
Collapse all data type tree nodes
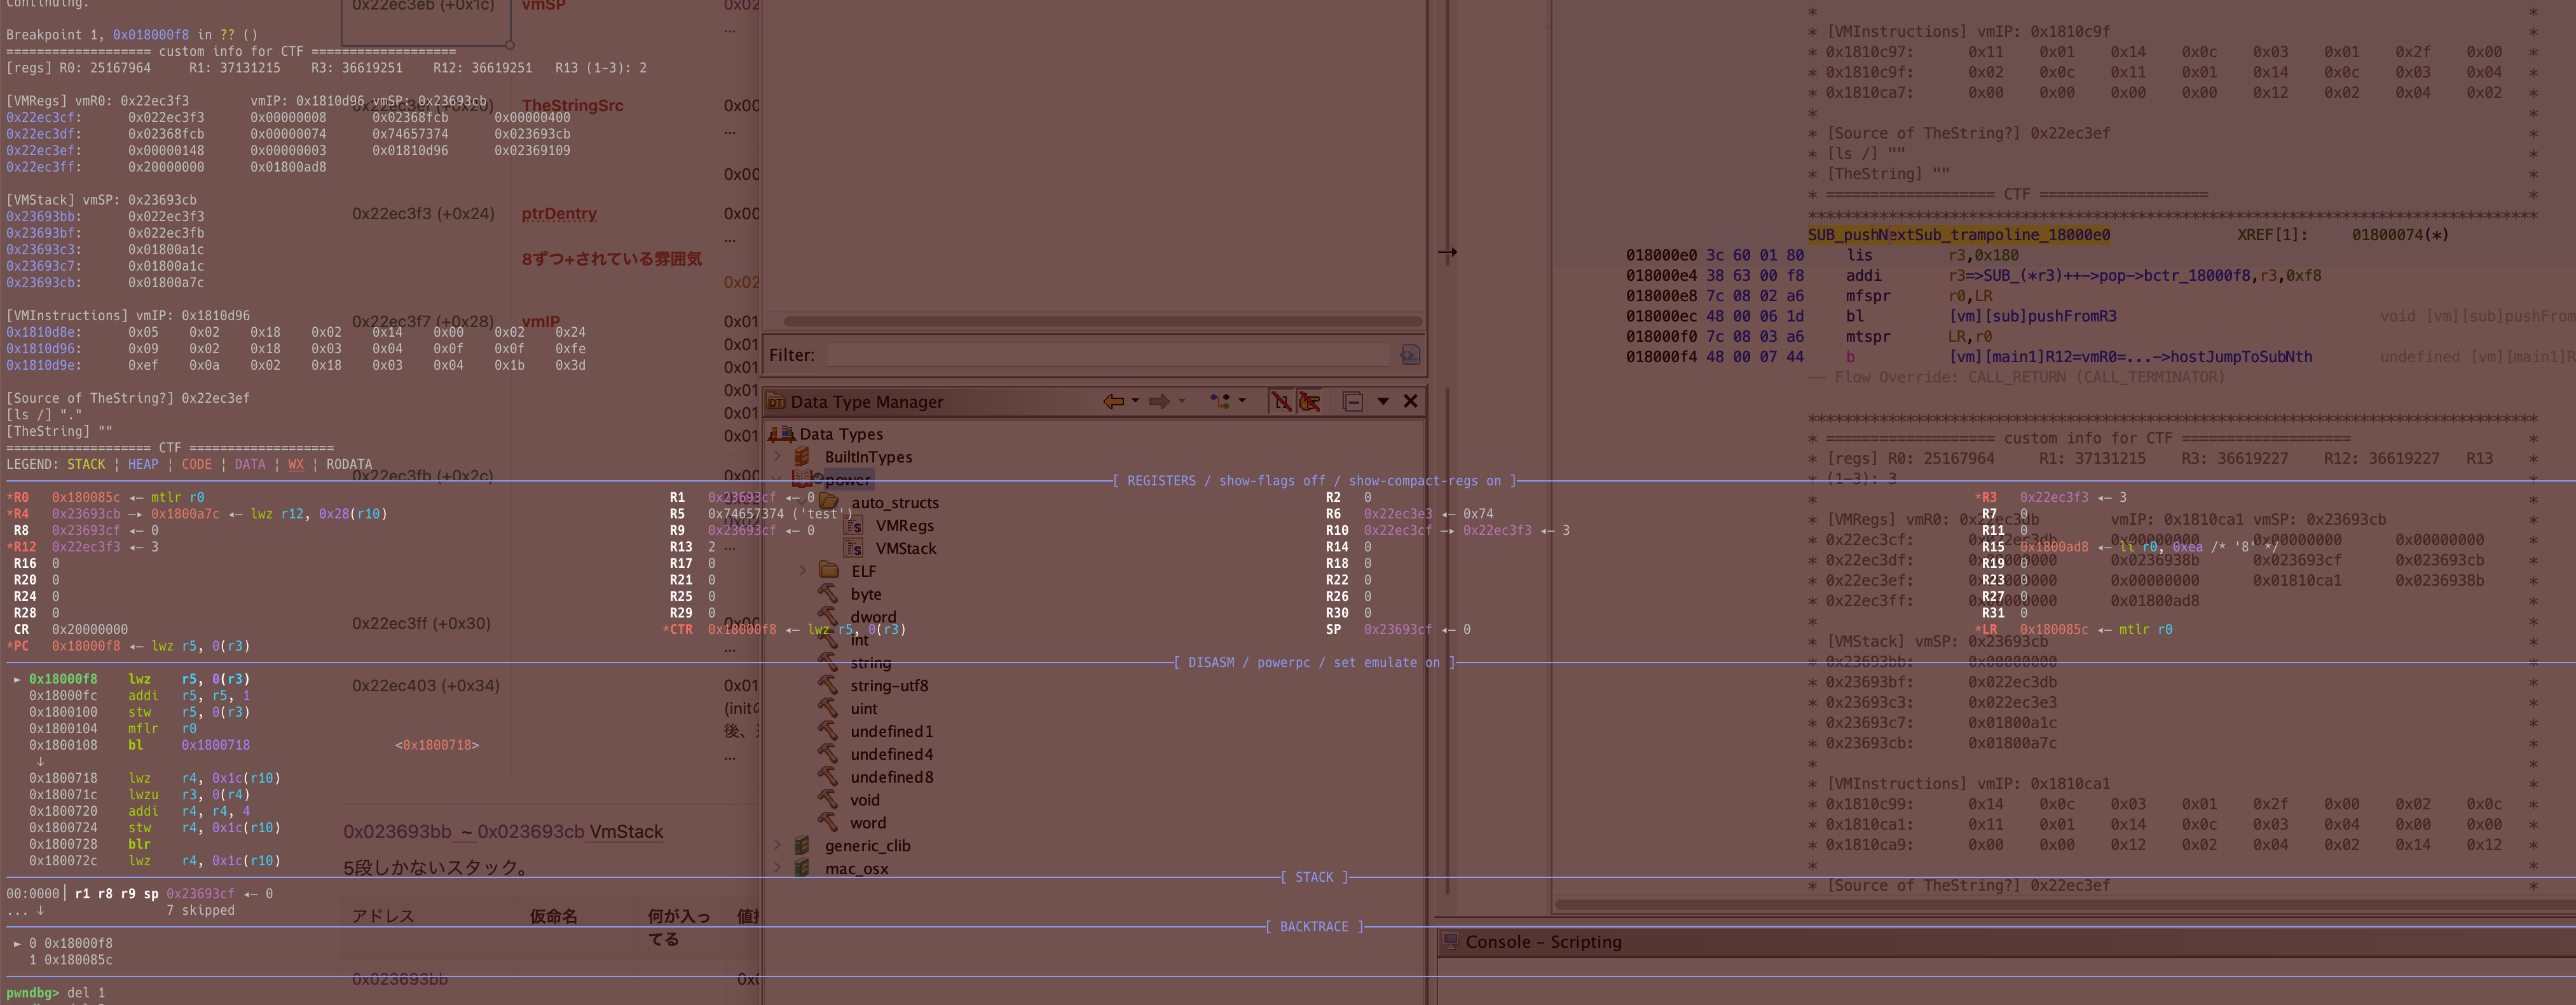(1353, 401)
